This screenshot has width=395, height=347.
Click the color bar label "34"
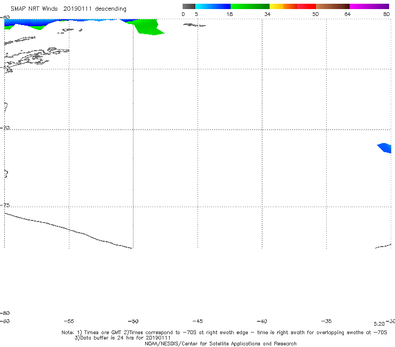(267, 14)
